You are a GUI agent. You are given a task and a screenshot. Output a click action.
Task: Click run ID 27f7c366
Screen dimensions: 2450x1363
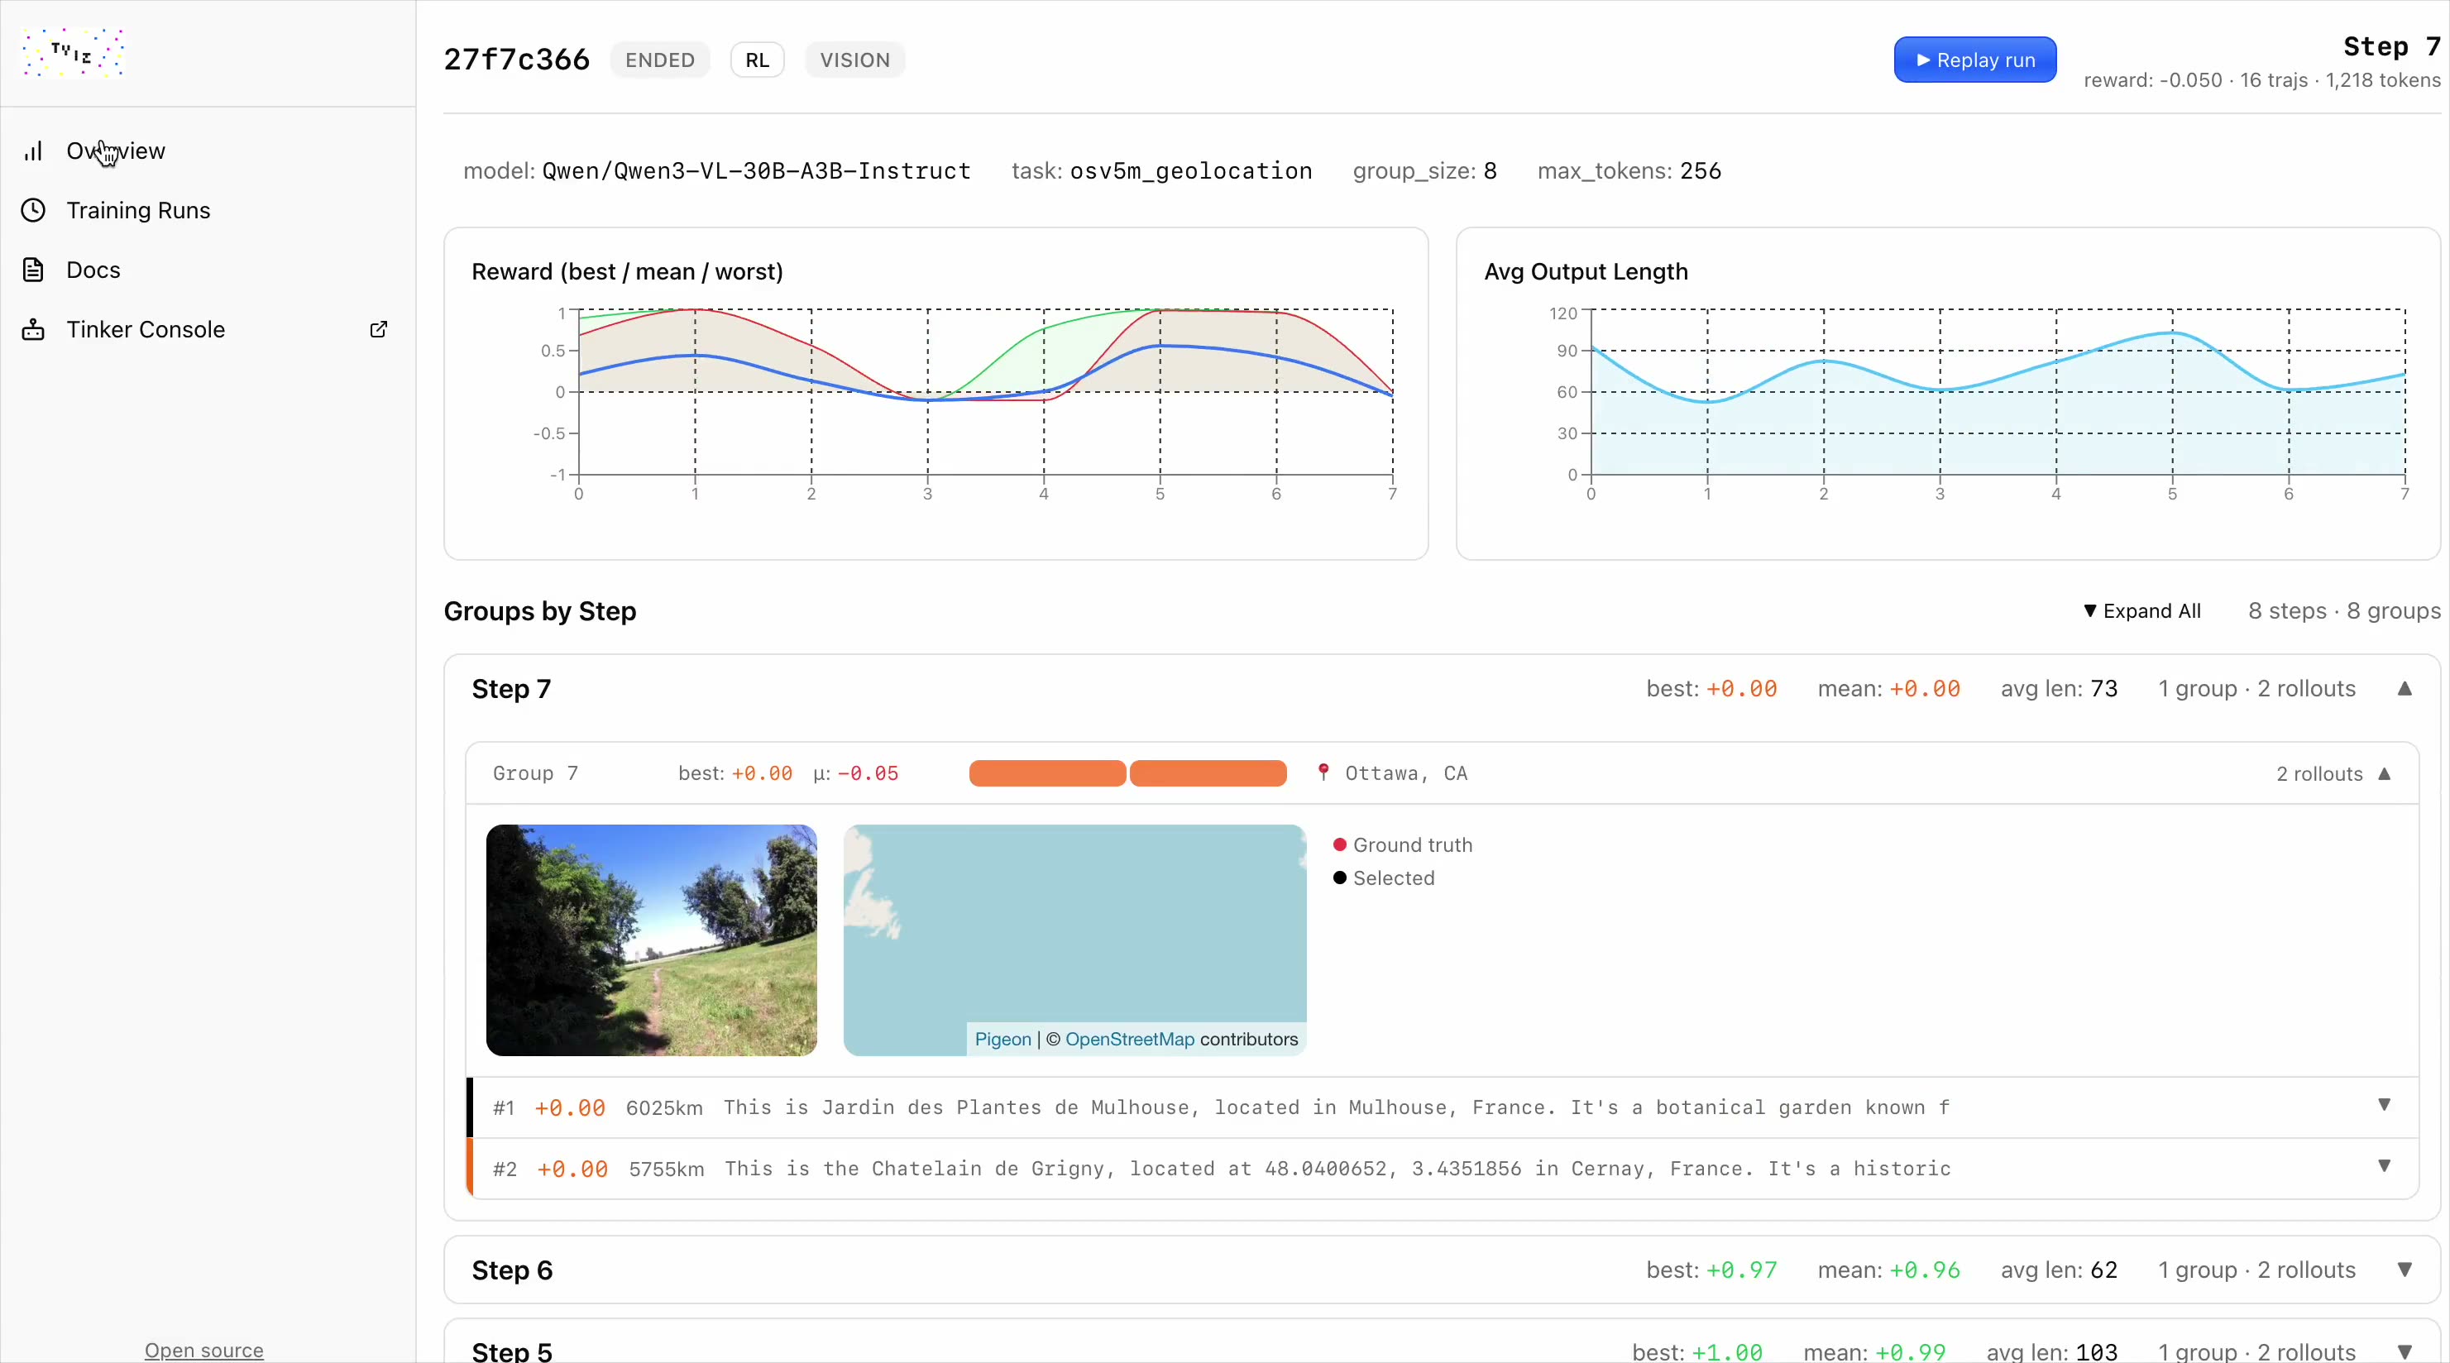pyautogui.click(x=516, y=60)
